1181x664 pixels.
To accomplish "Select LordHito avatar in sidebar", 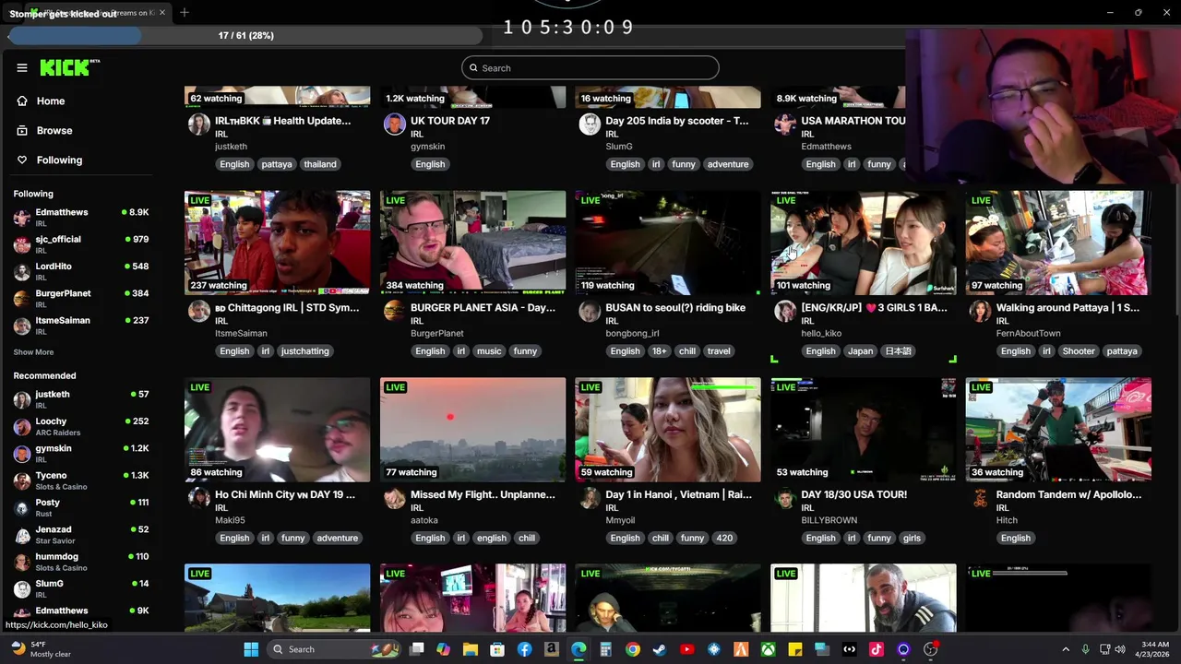I will (x=22, y=271).
